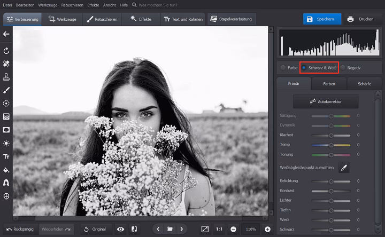This screenshot has height=237, width=385.
Task: Open the before/after compare view
Action: pyautogui.click(x=134, y=229)
